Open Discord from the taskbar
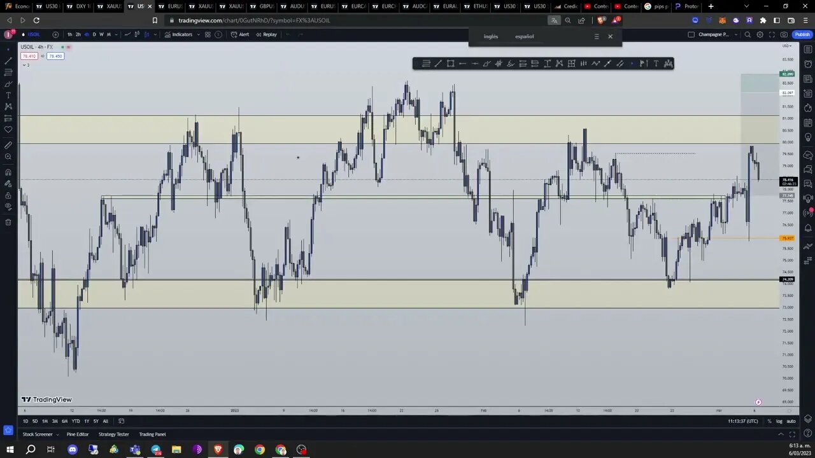The height and width of the screenshot is (458, 815). (x=72, y=450)
